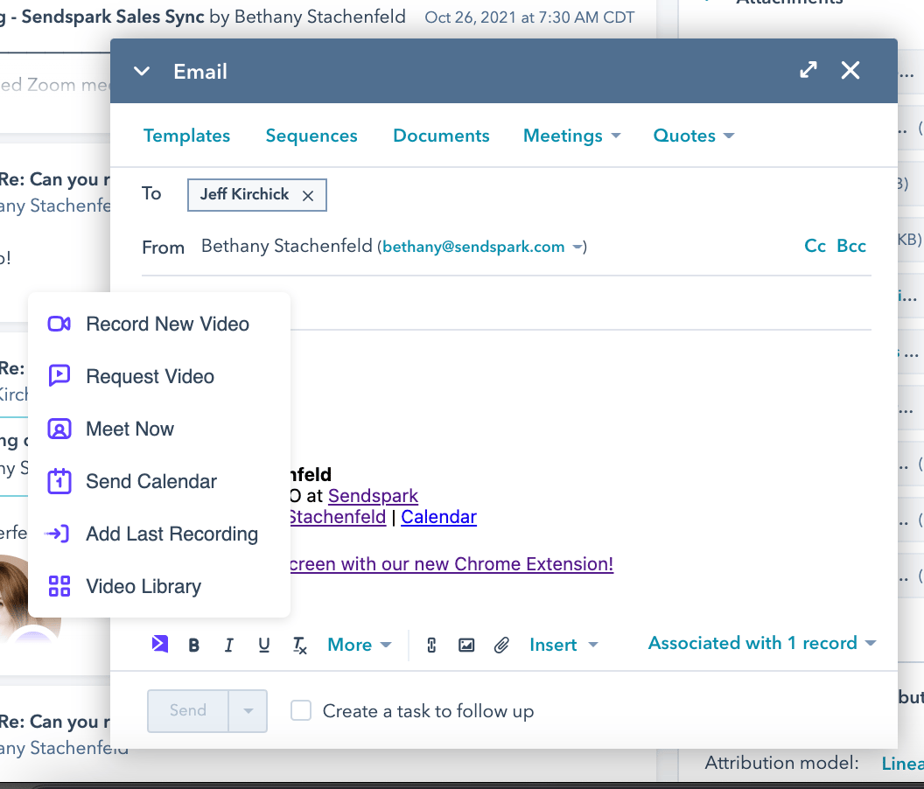Viewport: 924px width, 789px height.
Task: Open the Documents tab
Action: [x=441, y=136]
